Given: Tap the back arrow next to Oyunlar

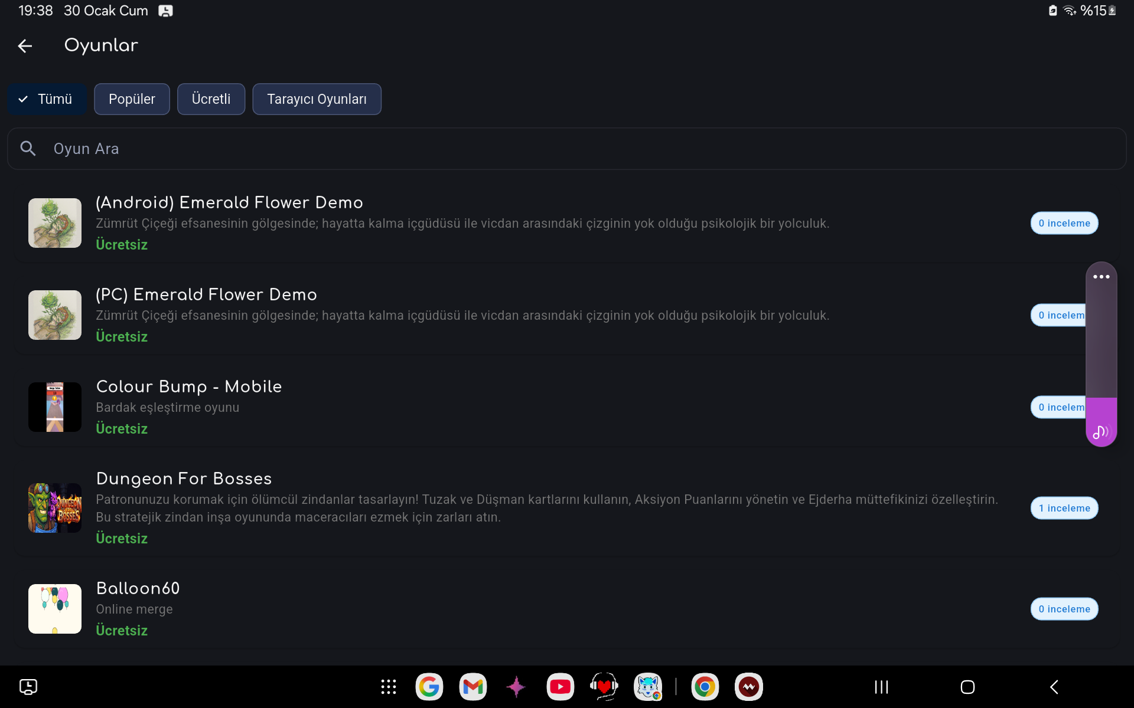Looking at the screenshot, I should click(x=25, y=46).
